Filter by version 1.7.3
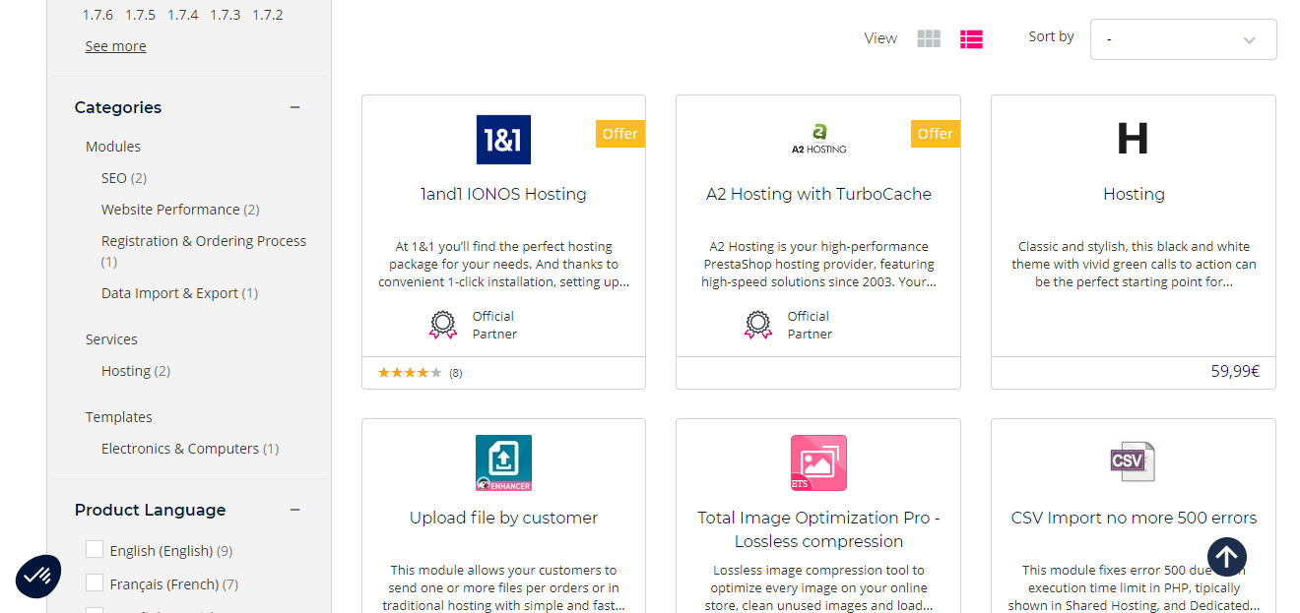Image resolution: width=1300 pixels, height=613 pixels. click(225, 15)
